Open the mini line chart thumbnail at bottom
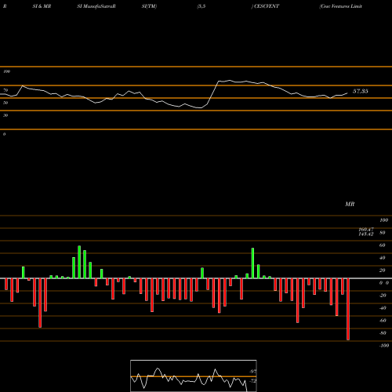392x392 pixels. pos(194,376)
